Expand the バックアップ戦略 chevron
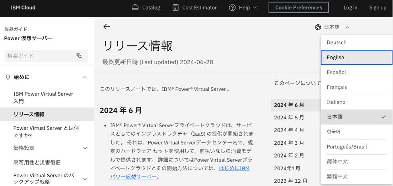This screenshot has width=393, height=186. click(85, 179)
